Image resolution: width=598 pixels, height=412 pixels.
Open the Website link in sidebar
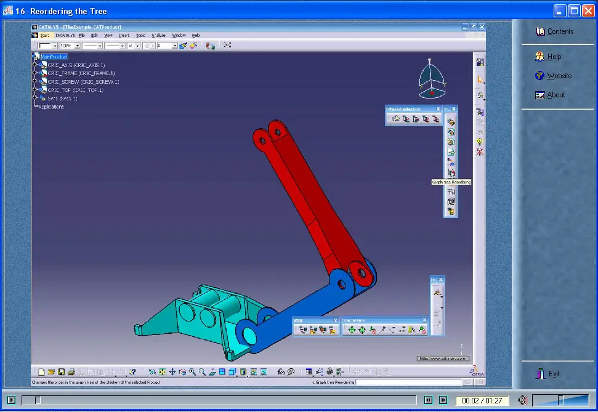coord(554,76)
